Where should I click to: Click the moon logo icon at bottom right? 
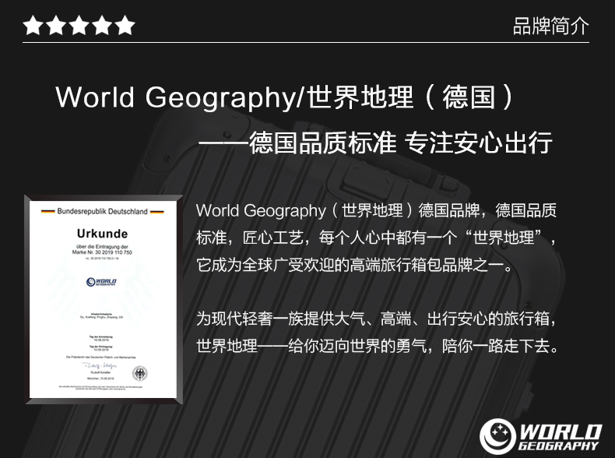(x=497, y=436)
